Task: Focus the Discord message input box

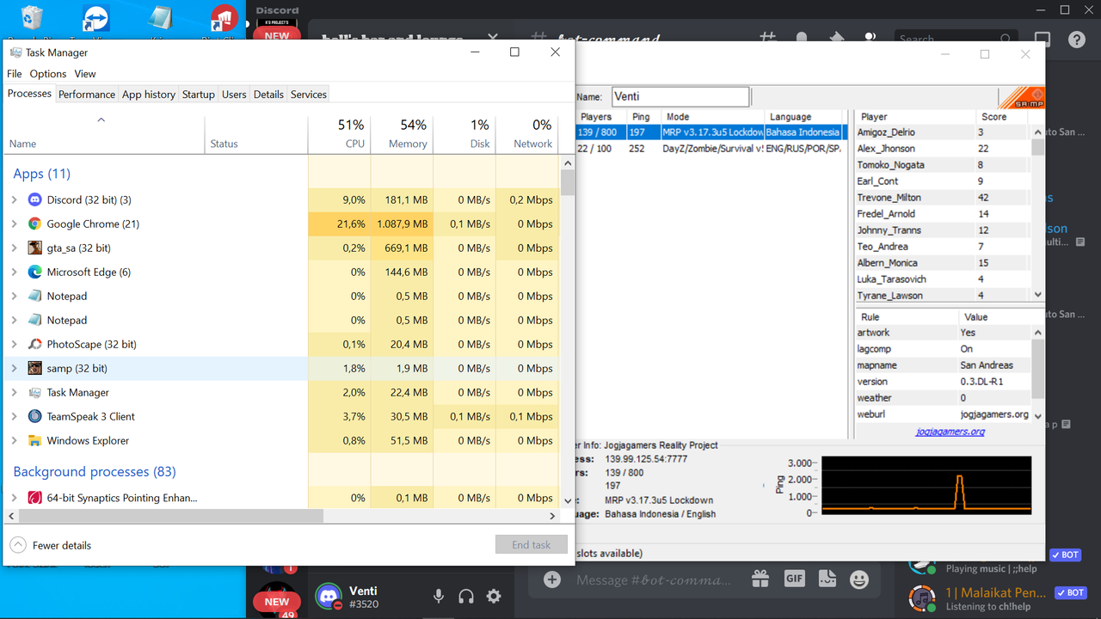Action: pos(654,580)
